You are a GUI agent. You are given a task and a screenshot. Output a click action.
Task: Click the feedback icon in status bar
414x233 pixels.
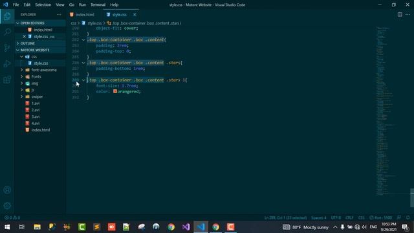399,217
